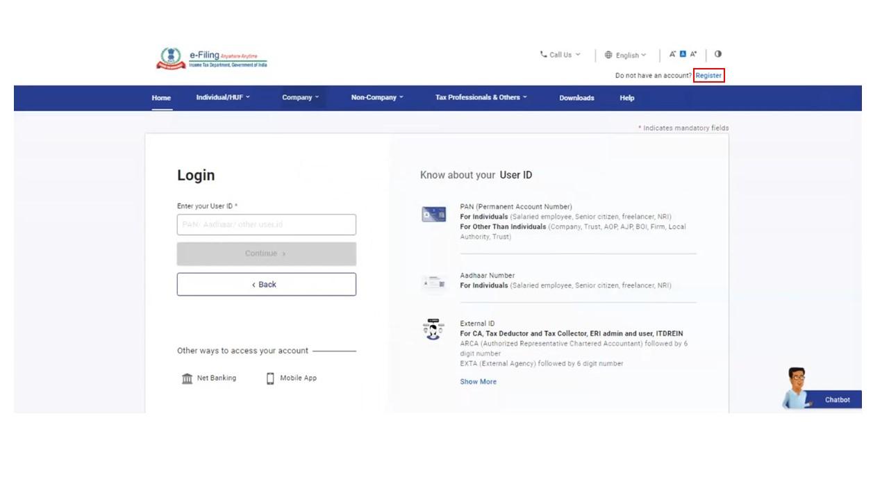
Task: Click the globe icon next to English
Action: click(609, 55)
